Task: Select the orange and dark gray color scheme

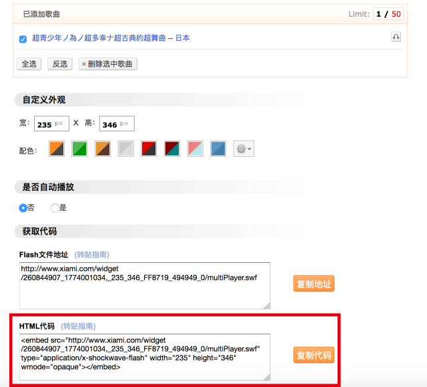Action: [x=57, y=149]
